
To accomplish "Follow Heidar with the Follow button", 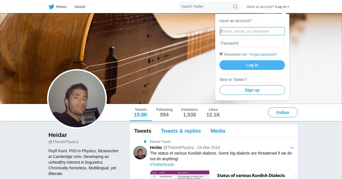I will [283, 113].
